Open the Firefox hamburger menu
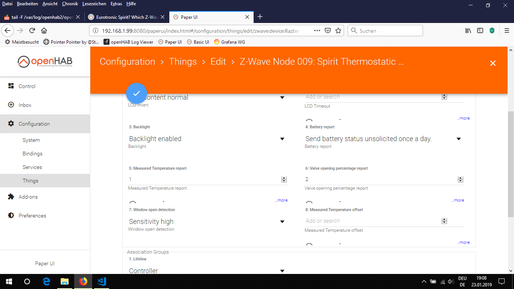Image resolution: width=514 pixels, height=289 pixels. pos(506,30)
